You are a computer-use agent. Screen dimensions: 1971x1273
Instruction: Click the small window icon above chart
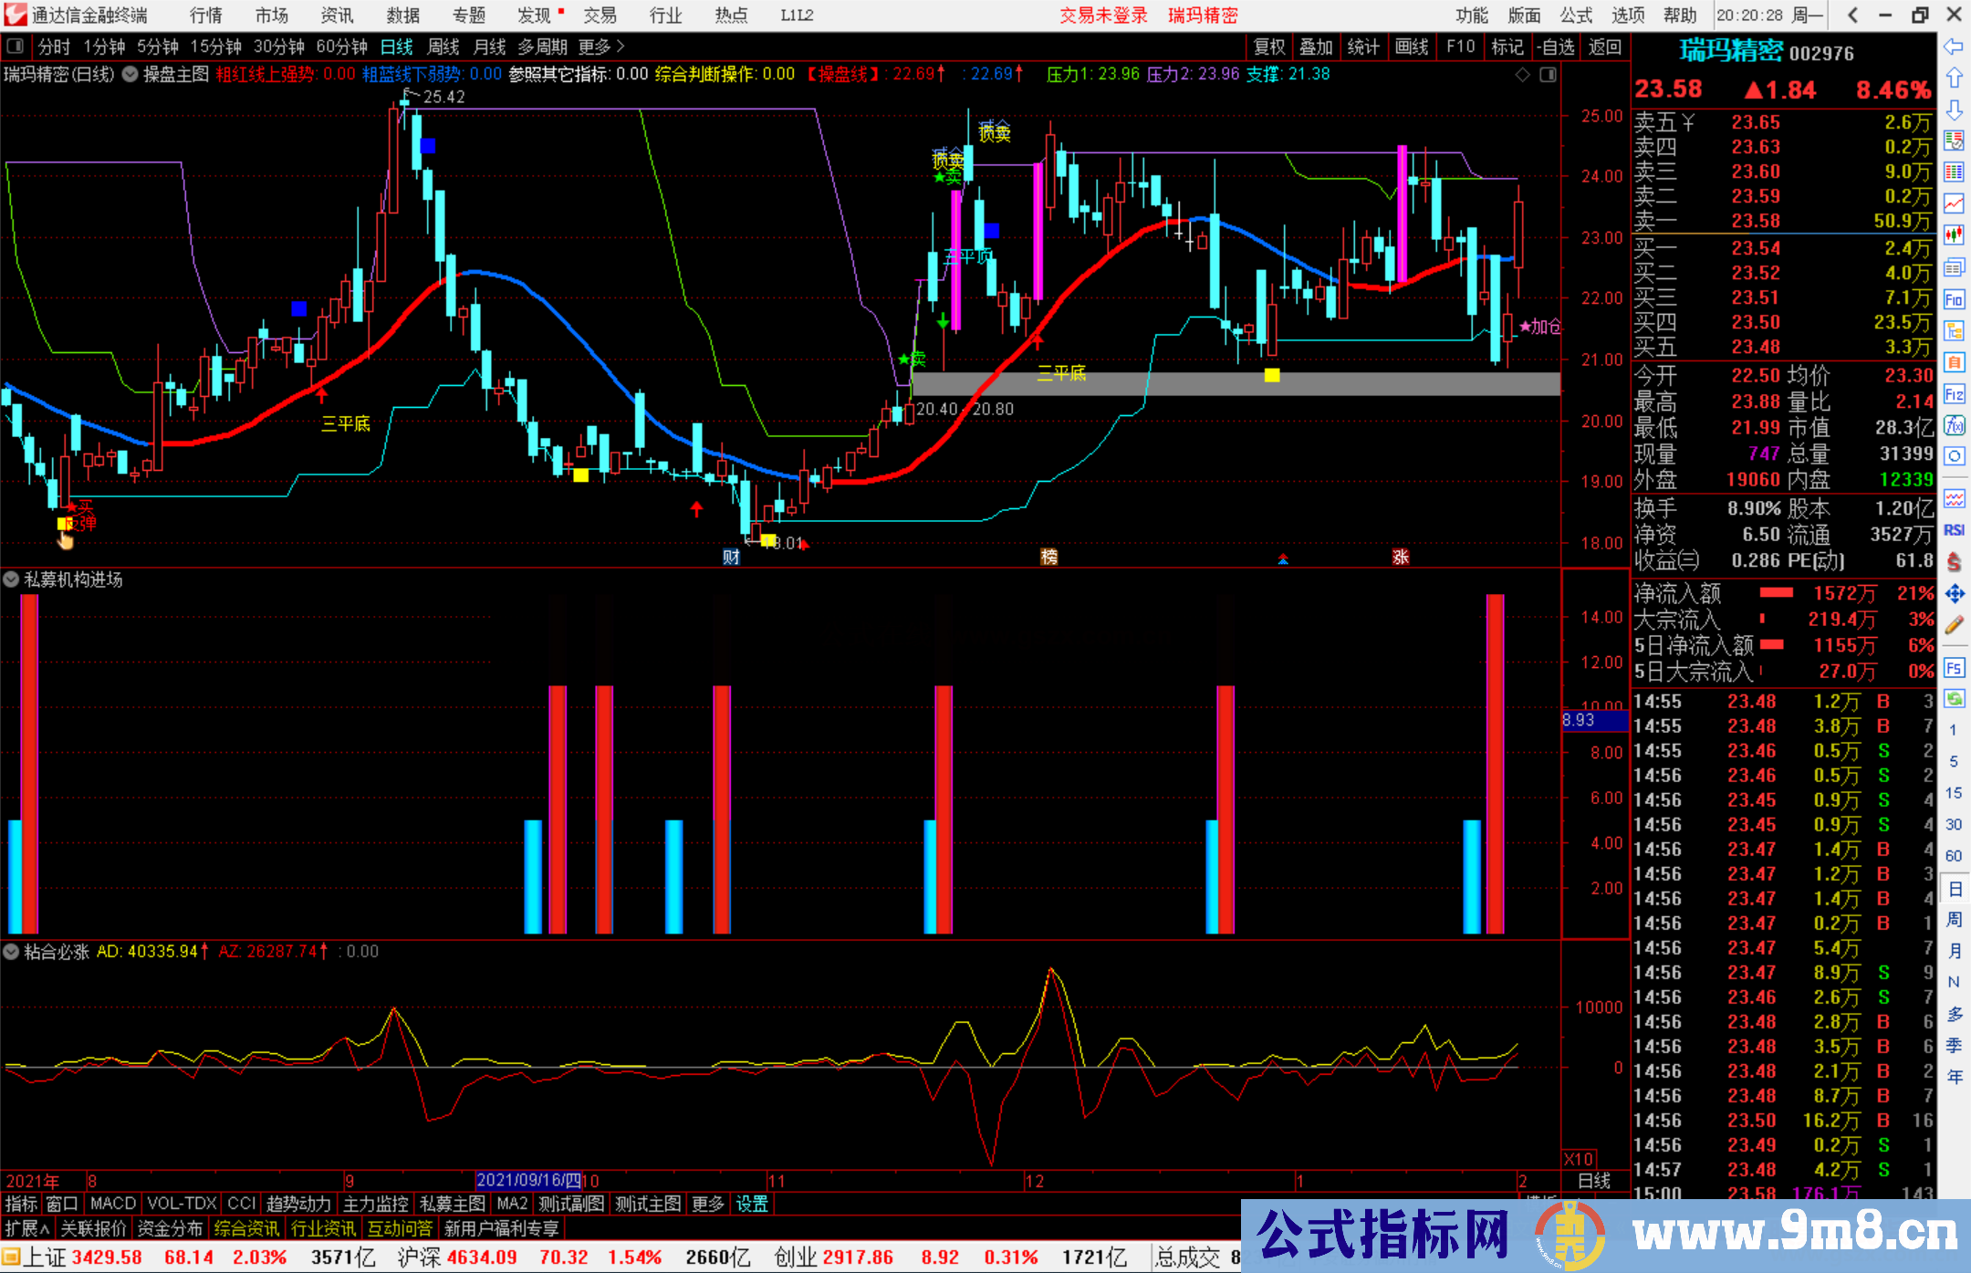tap(1549, 75)
